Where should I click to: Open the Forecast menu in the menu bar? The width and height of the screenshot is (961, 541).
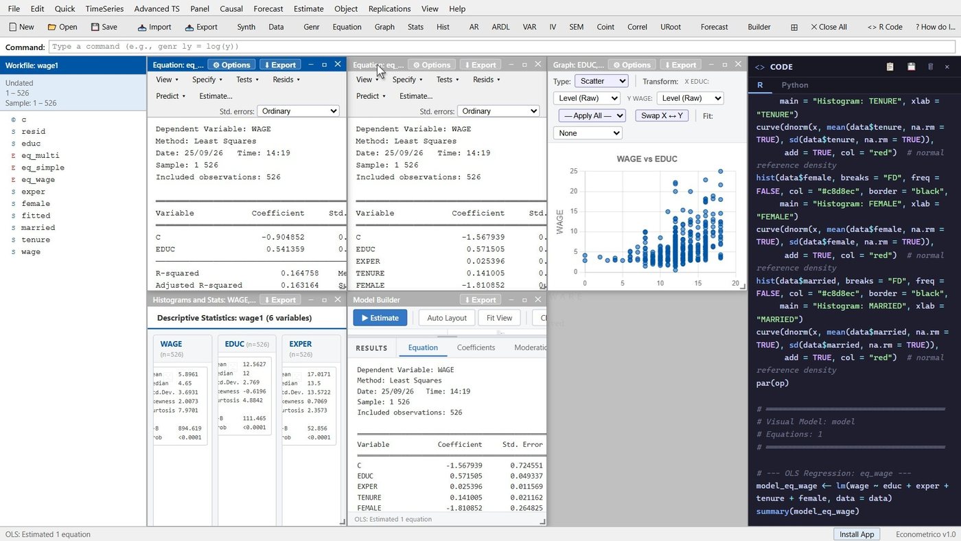268,9
